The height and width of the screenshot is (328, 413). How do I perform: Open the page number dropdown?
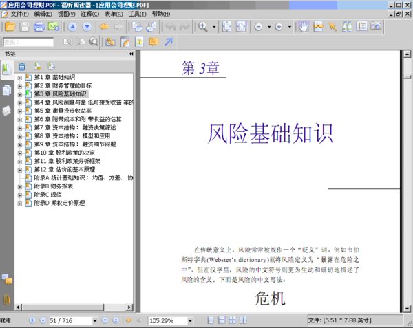click(95, 320)
